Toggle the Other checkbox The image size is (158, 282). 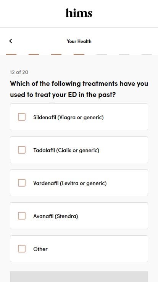point(22,249)
